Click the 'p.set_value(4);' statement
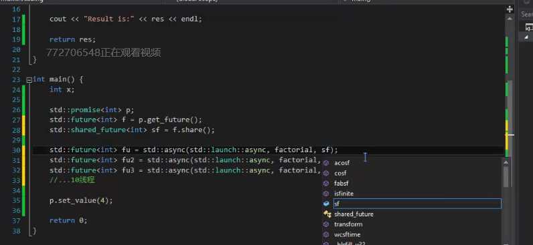Image resolution: width=533 pixels, height=245 pixels. click(81, 201)
